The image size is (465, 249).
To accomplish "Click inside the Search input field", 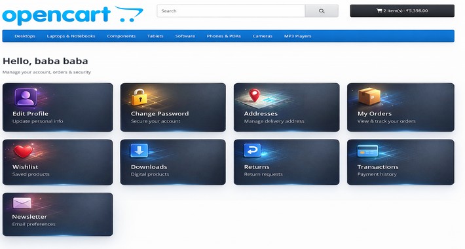I will (231, 11).
